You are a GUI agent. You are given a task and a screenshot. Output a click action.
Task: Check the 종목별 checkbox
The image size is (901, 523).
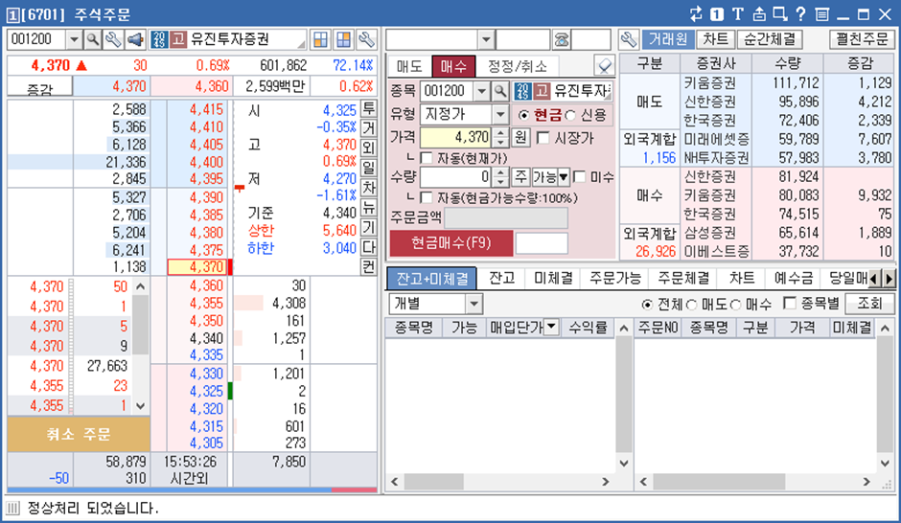coord(790,304)
